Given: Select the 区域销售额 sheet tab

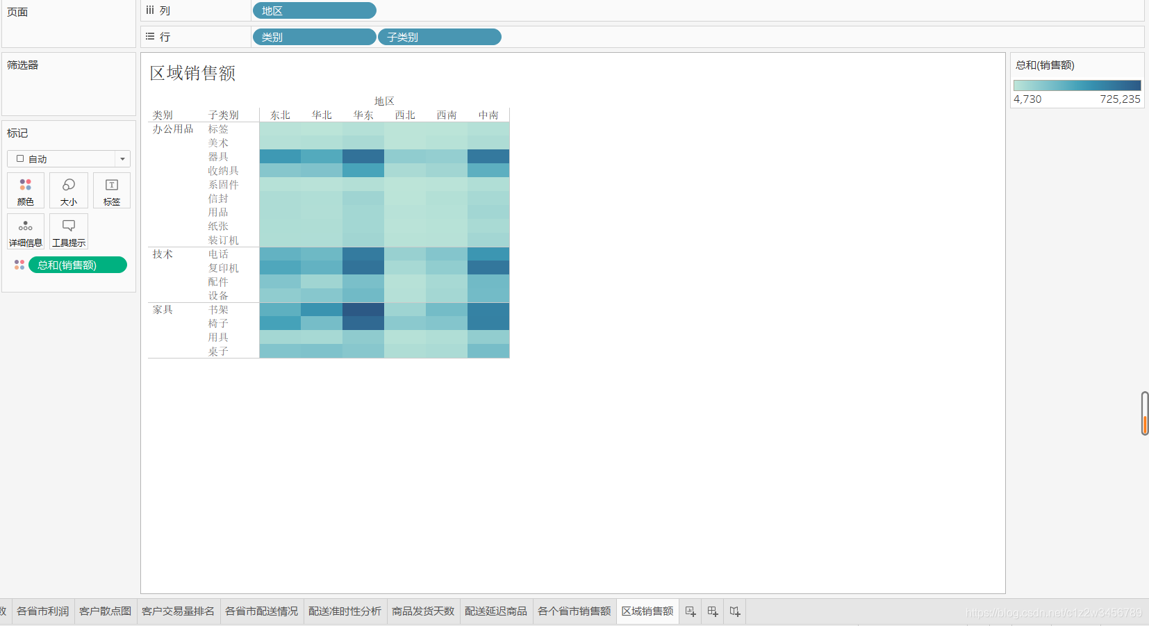Looking at the screenshot, I should tap(647, 611).
